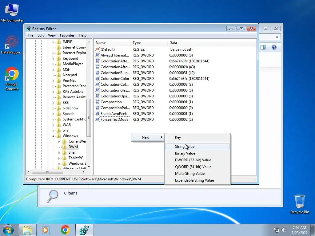Choose String Value from the submenu
This screenshot has width=315, height=236.
197,147
